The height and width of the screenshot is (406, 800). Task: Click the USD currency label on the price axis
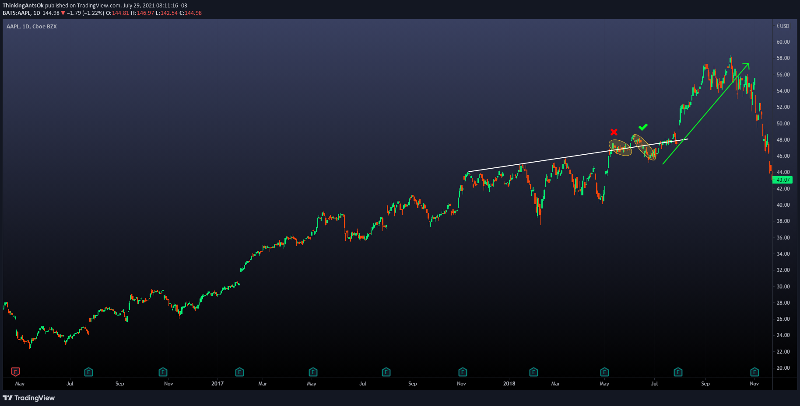[x=785, y=26]
